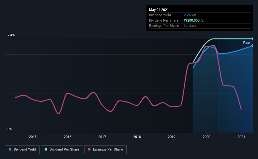The height and width of the screenshot is (159, 258).
Task: Click the ₩200.000 dividend value in tooltip
Action: tap(192, 20)
